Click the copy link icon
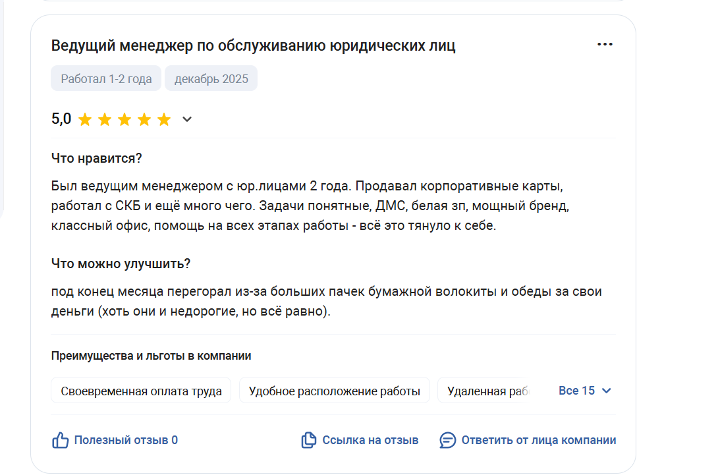Image resolution: width=718 pixels, height=475 pixels. [x=308, y=440]
